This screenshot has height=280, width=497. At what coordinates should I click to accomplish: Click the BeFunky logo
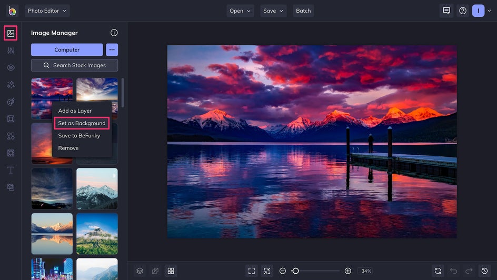pos(12,11)
